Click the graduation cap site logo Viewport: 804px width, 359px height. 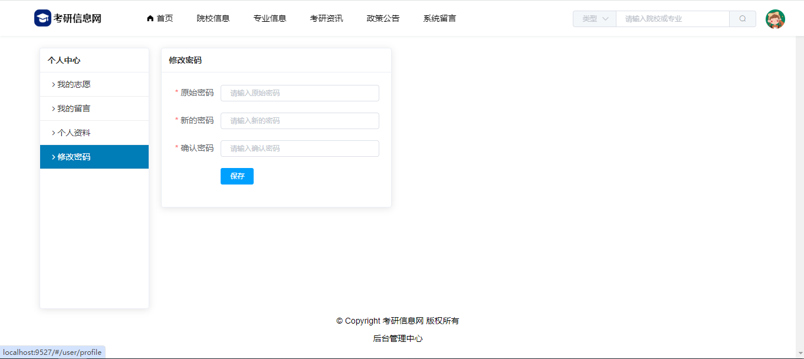pos(43,18)
